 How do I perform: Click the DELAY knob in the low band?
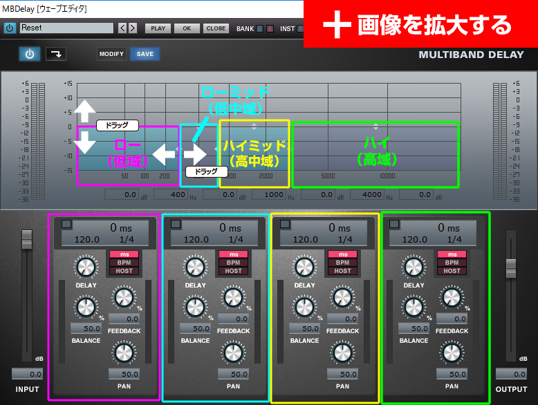86,266
